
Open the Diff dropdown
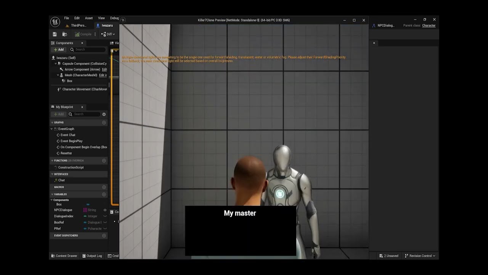108,34
